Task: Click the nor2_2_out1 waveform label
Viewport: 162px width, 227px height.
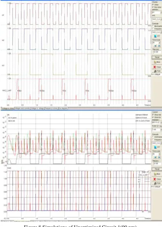Action: (7, 91)
